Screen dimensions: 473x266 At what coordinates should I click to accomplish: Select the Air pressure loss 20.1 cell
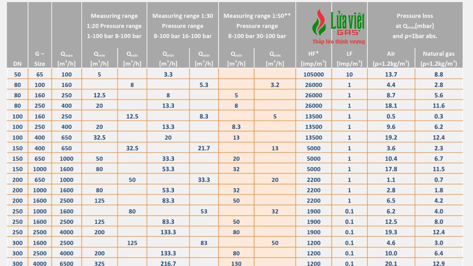point(391,263)
